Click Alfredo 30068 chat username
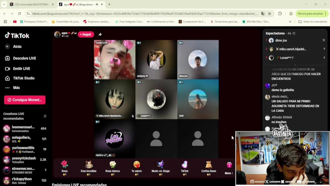 (x=282, y=117)
